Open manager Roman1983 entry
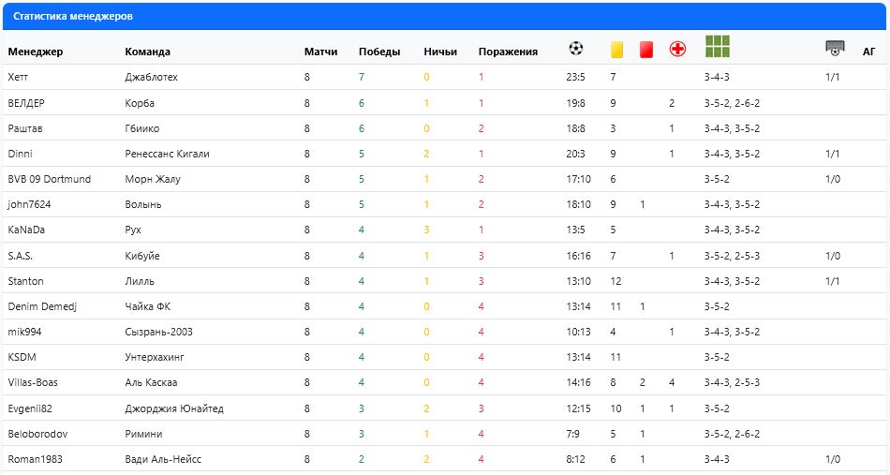 (34, 459)
